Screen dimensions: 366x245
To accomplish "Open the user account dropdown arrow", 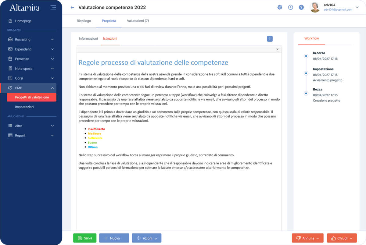I will [357, 7].
